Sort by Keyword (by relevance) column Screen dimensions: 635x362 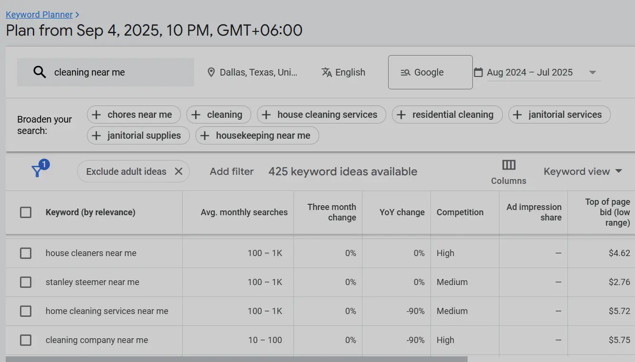coord(90,212)
